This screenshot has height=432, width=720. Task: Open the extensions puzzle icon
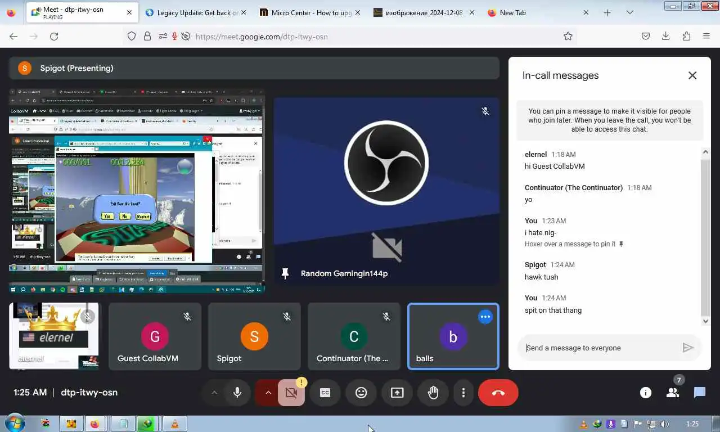tap(686, 36)
